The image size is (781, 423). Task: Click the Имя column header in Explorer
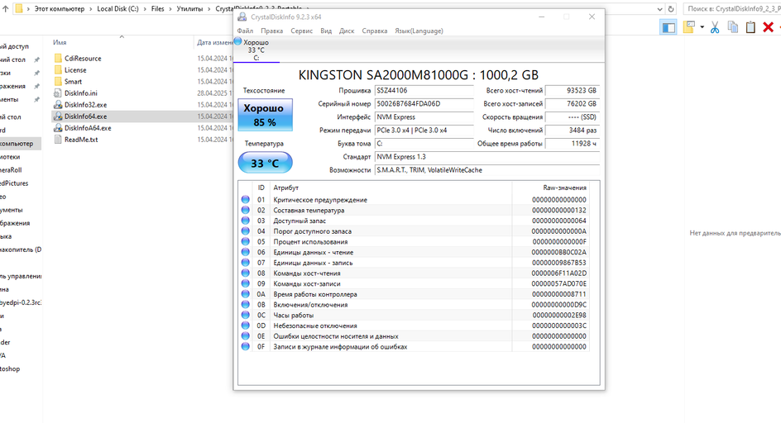[x=60, y=43]
